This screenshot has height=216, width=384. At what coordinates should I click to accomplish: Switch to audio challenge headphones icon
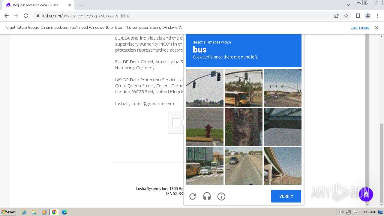coord(207,196)
